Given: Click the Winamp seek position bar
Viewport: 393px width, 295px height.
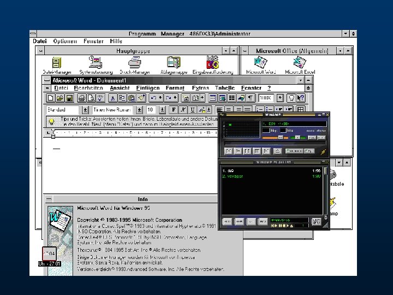Looking at the screenshot, I should coord(275,144).
